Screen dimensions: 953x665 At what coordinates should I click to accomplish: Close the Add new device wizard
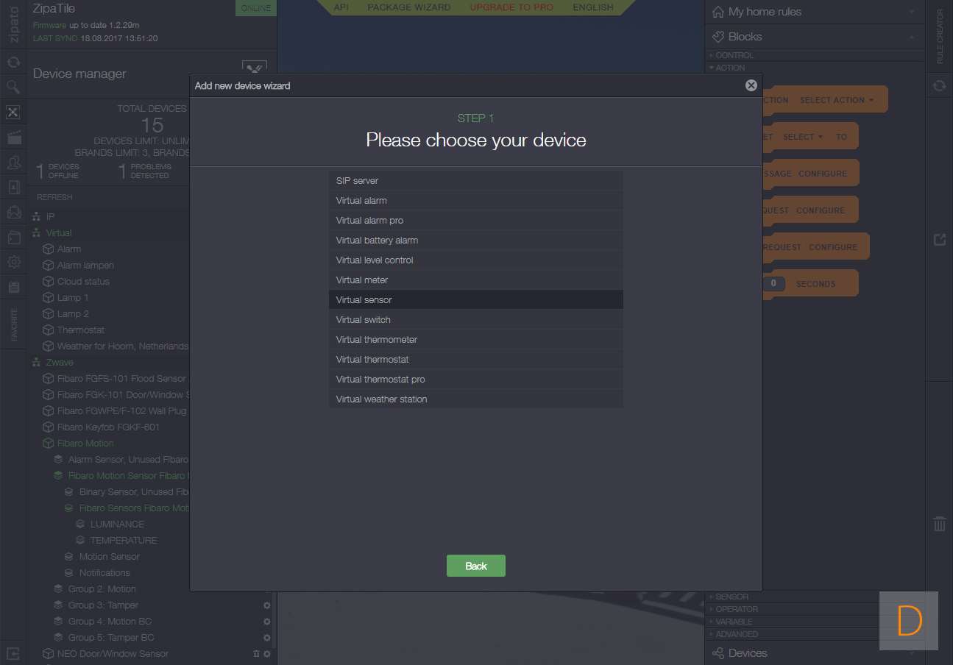[751, 85]
